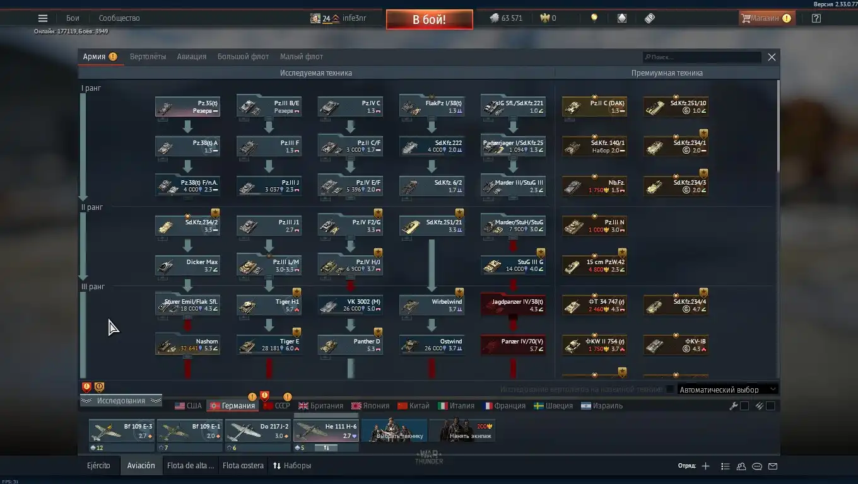The height and width of the screenshot is (484, 858).
Task: Expand the Marder III/StuG III group
Action: (x=513, y=186)
